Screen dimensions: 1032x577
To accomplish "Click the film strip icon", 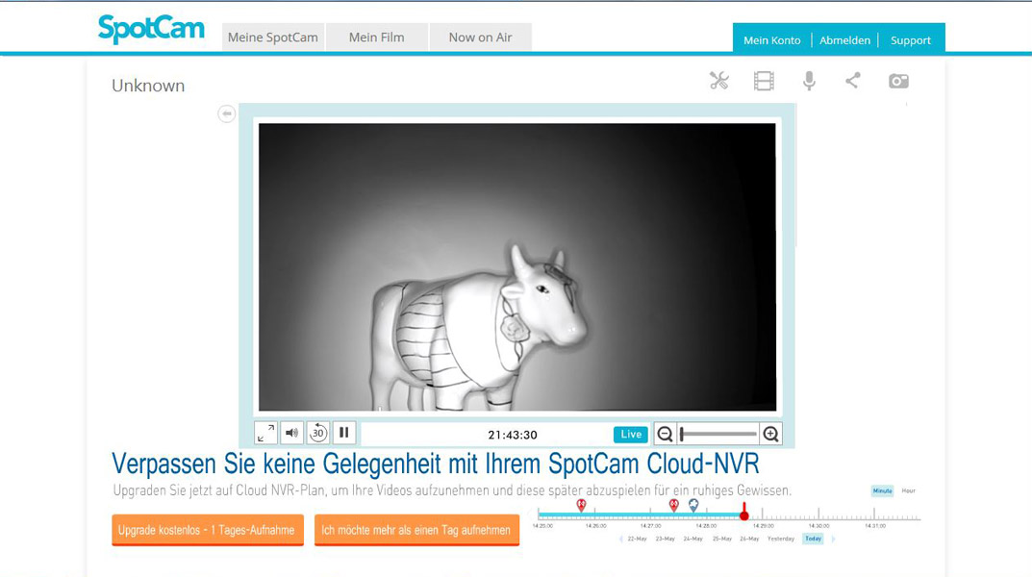I will 764,81.
